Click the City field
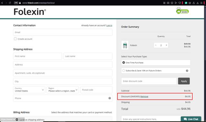This screenshot has height=122, width=206. tap(63, 81)
